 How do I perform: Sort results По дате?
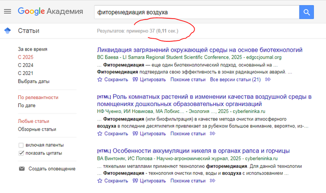coord(27,106)
